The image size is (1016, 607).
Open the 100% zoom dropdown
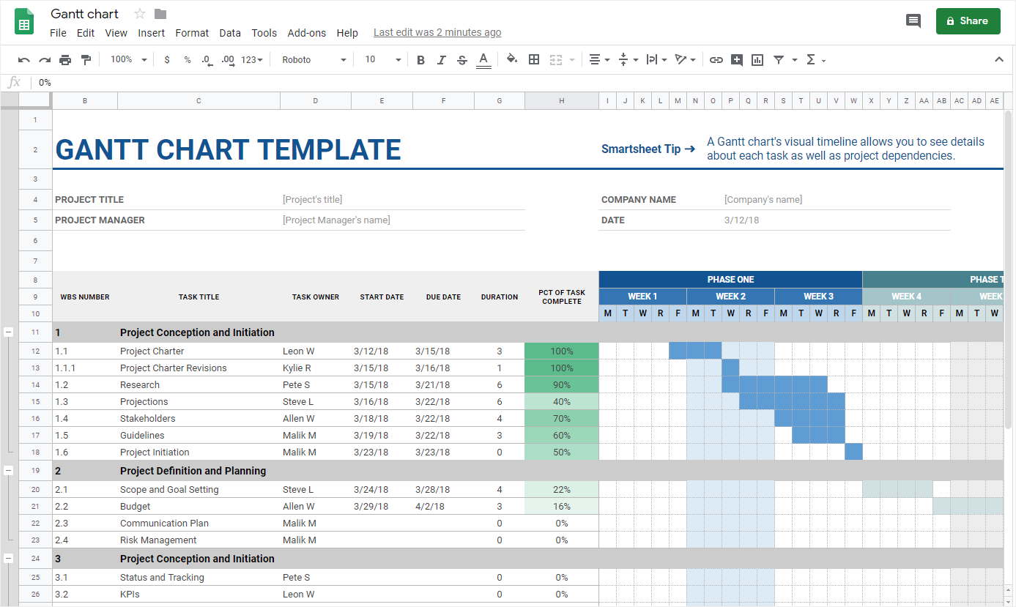point(128,60)
